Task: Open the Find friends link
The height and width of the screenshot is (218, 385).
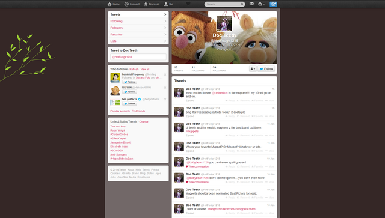Action: (138, 111)
